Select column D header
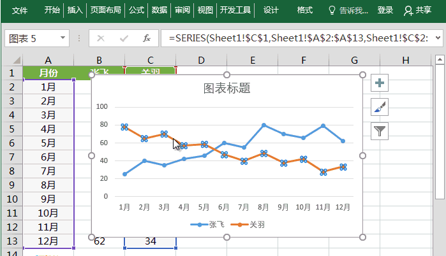 (x=202, y=60)
